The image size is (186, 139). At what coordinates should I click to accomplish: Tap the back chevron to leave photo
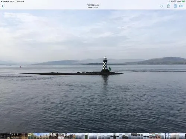pyautogui.click(x=3, y=6)
